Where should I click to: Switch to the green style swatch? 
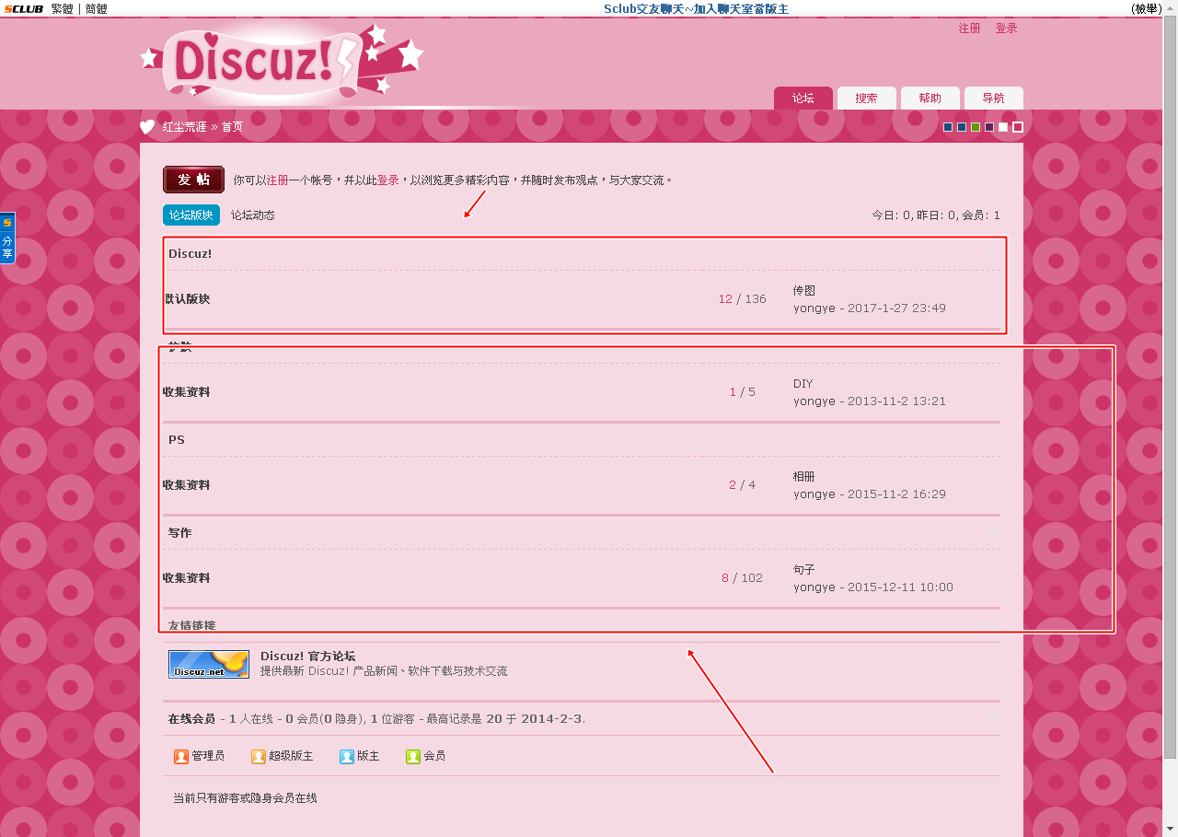point(976,127)
